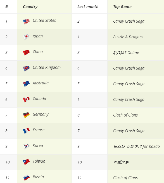Click the United Kingdom flag icon
164x183 pixels.
26,68
